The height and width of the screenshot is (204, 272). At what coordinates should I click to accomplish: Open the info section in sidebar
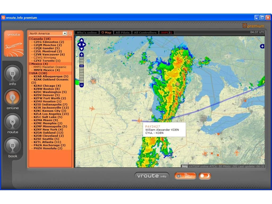(12, 74)
